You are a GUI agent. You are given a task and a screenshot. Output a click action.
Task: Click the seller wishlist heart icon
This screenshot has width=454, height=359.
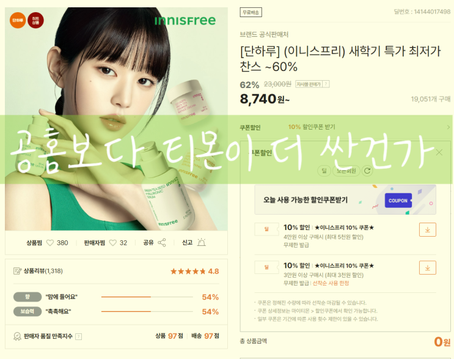(x=112, y=243)
